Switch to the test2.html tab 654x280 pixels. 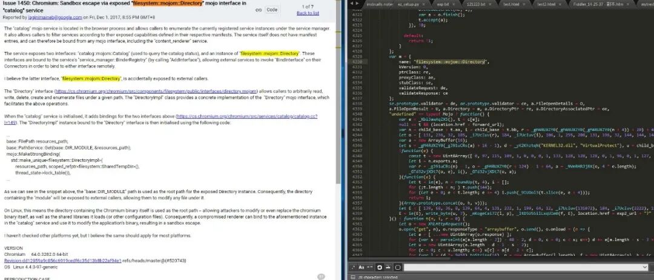tap(547, 4)
